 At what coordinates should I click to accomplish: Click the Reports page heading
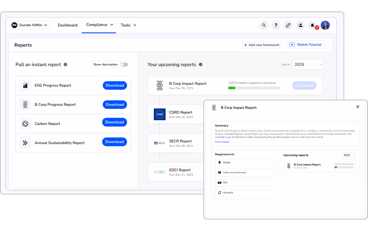point(23,45)
